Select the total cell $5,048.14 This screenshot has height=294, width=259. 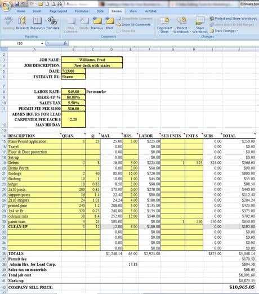239,253
